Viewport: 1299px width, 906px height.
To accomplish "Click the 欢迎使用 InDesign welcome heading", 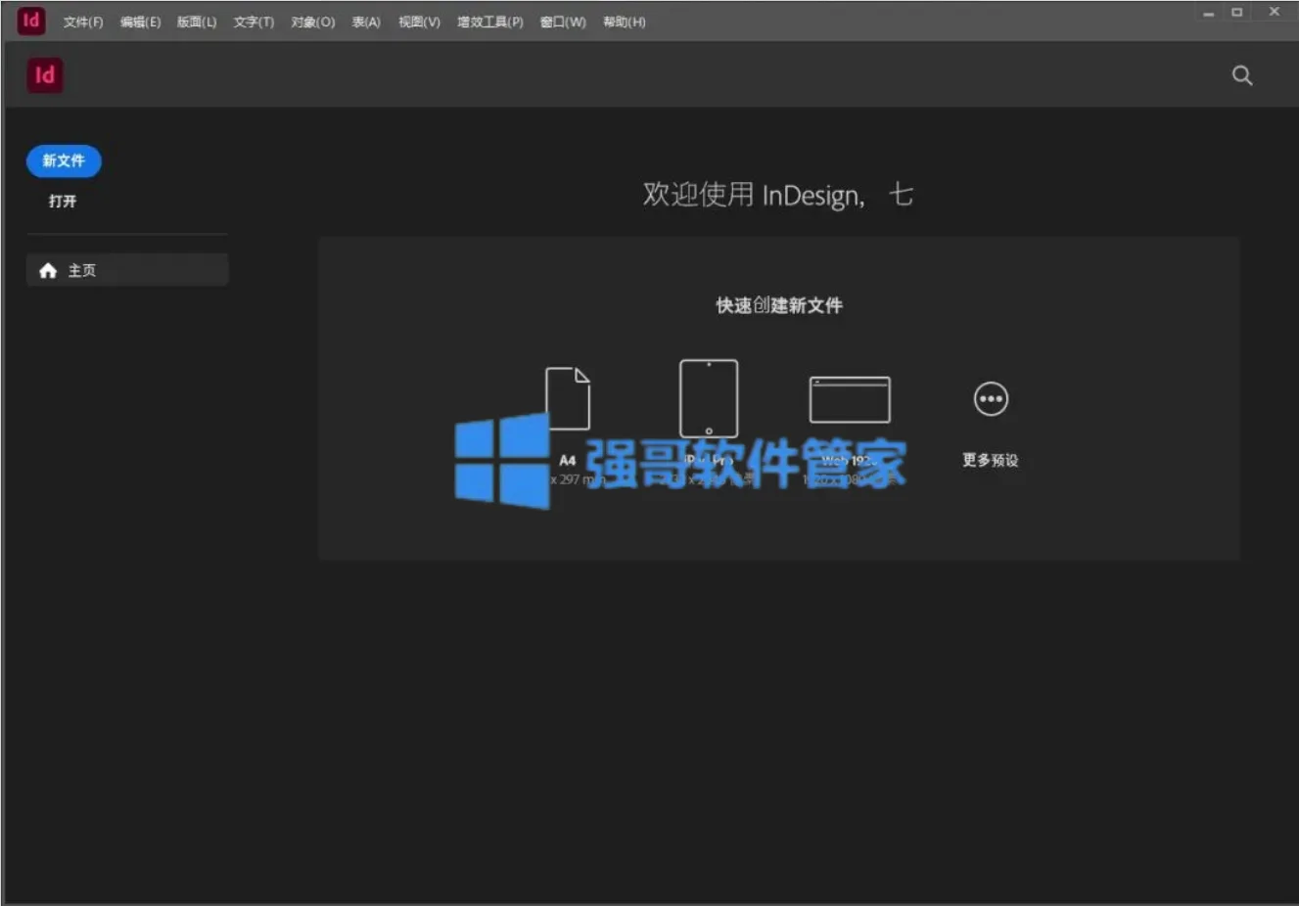I will point(778,195).
